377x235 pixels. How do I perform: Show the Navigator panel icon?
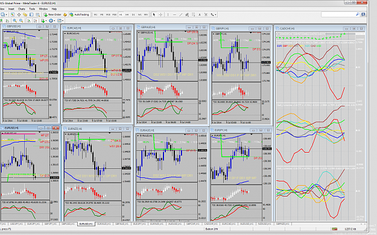point(25,14)
